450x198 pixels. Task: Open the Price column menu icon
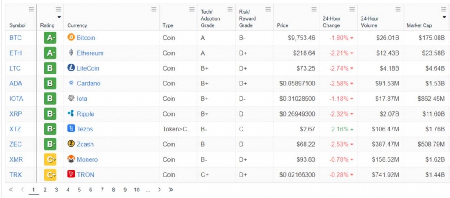[x=314, y=10]
